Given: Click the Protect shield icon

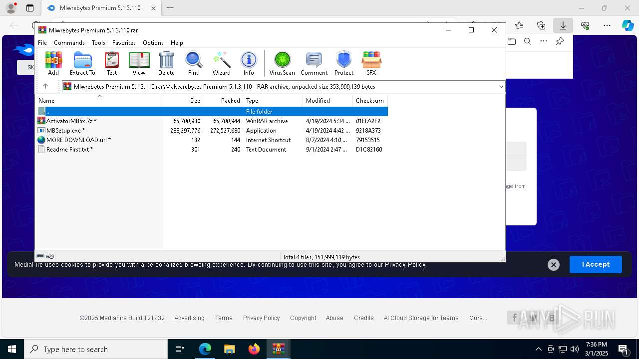Looking at the screenshot, I should (344, 63).
